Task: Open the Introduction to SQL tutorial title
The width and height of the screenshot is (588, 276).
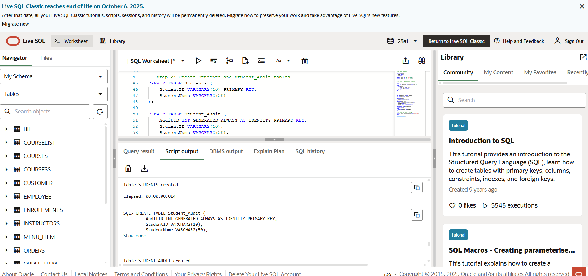Action: click(481, 141)
